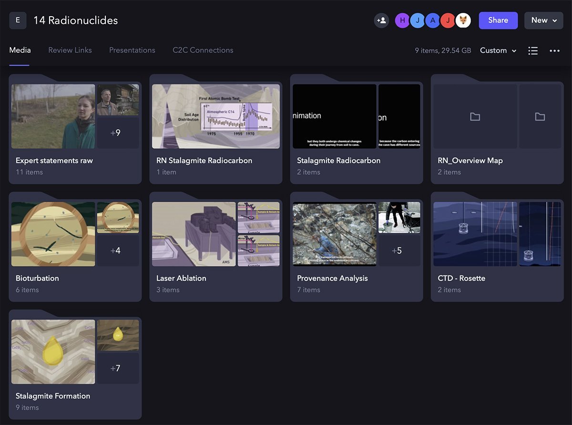Click the '6 items' count under Bioturbation
The width and height of the screenshot is (572, 425).
(x=27, y=290)
